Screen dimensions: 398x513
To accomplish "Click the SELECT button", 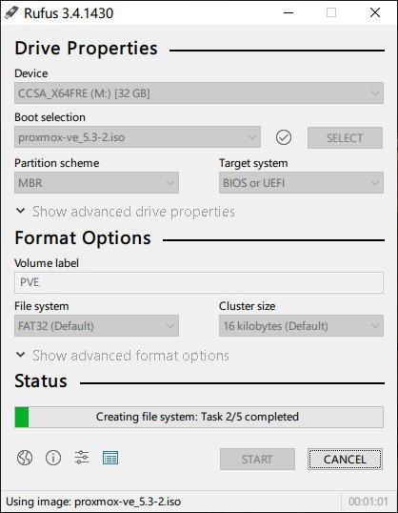I will tap(345, 137).
